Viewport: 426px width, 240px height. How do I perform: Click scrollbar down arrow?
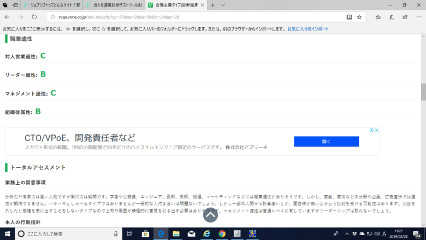tap(423, 225)
